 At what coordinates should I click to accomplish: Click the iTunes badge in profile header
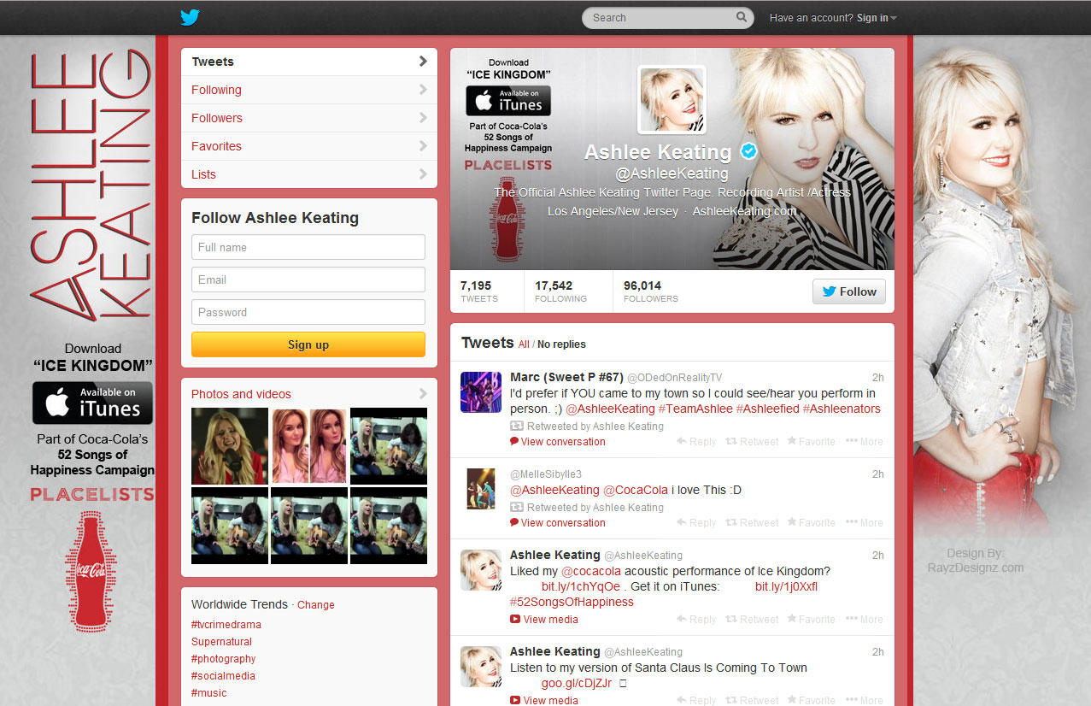[x=508, y=101]
